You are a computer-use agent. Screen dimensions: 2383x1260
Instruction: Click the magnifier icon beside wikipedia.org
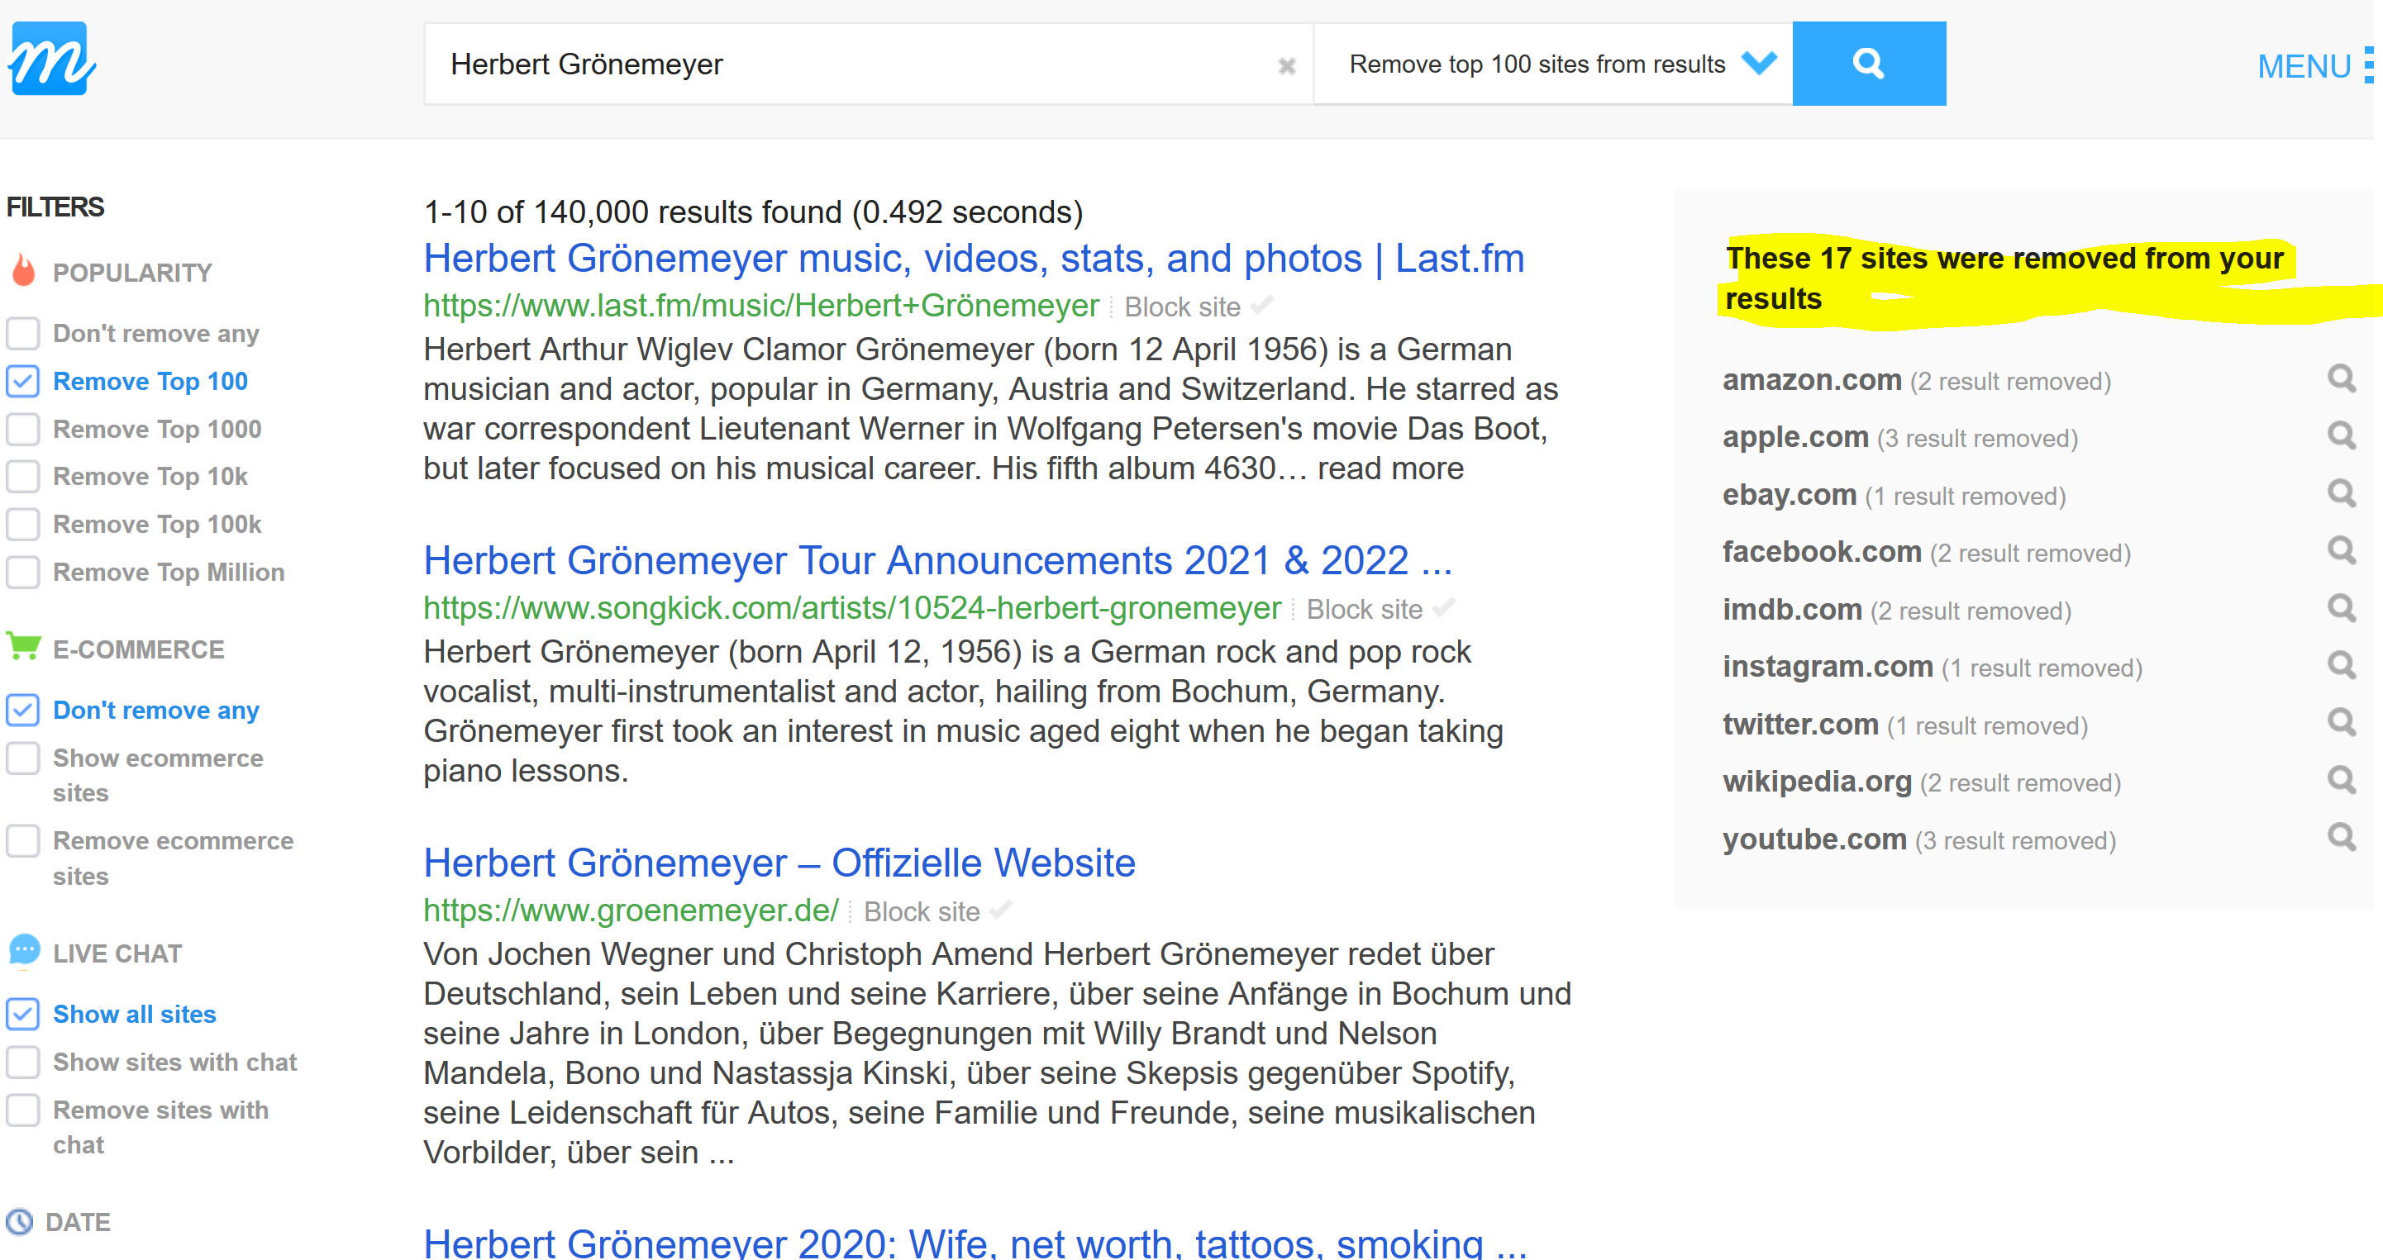(x=2341, y=780)
